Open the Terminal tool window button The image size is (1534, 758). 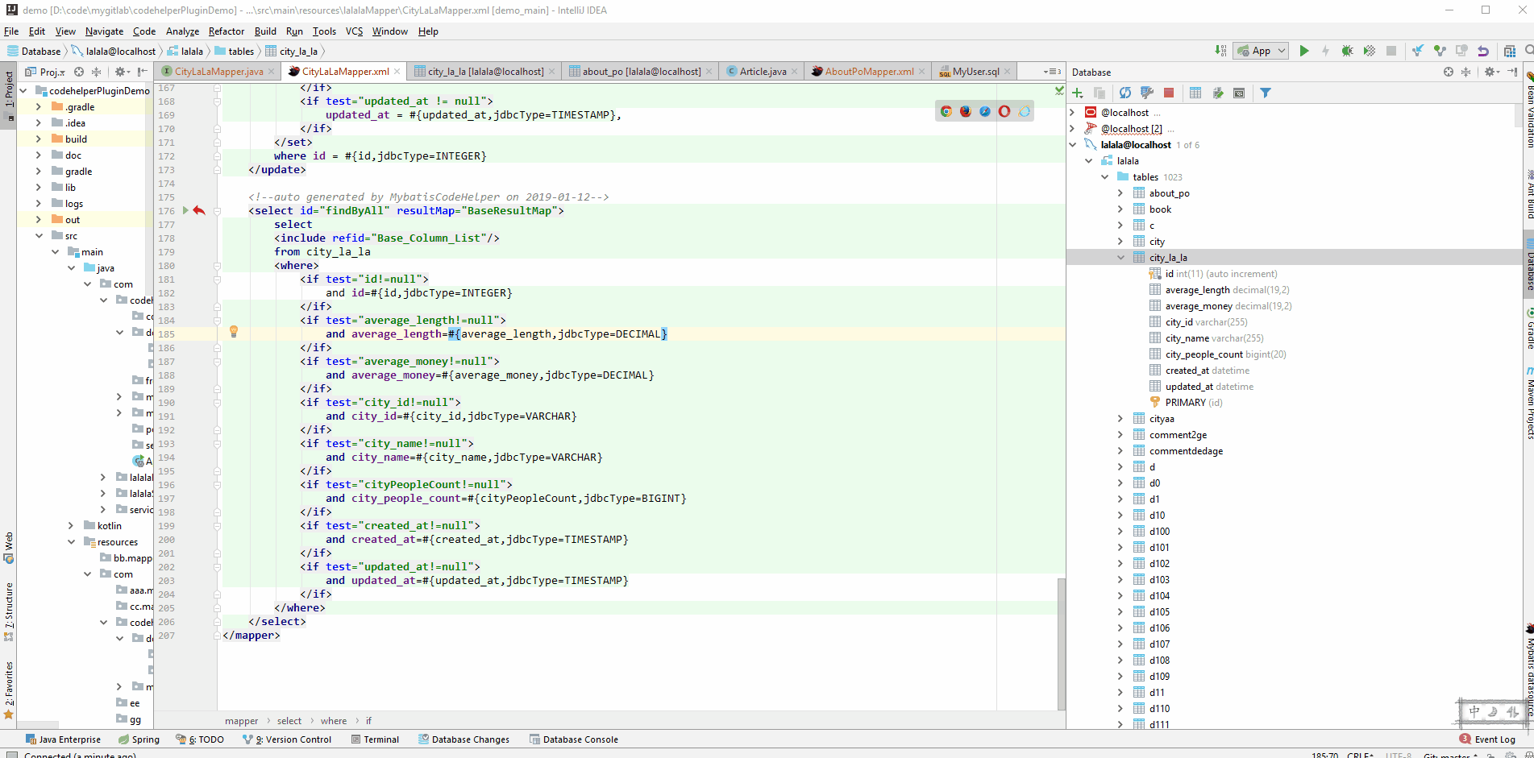(x=376, y=739)
